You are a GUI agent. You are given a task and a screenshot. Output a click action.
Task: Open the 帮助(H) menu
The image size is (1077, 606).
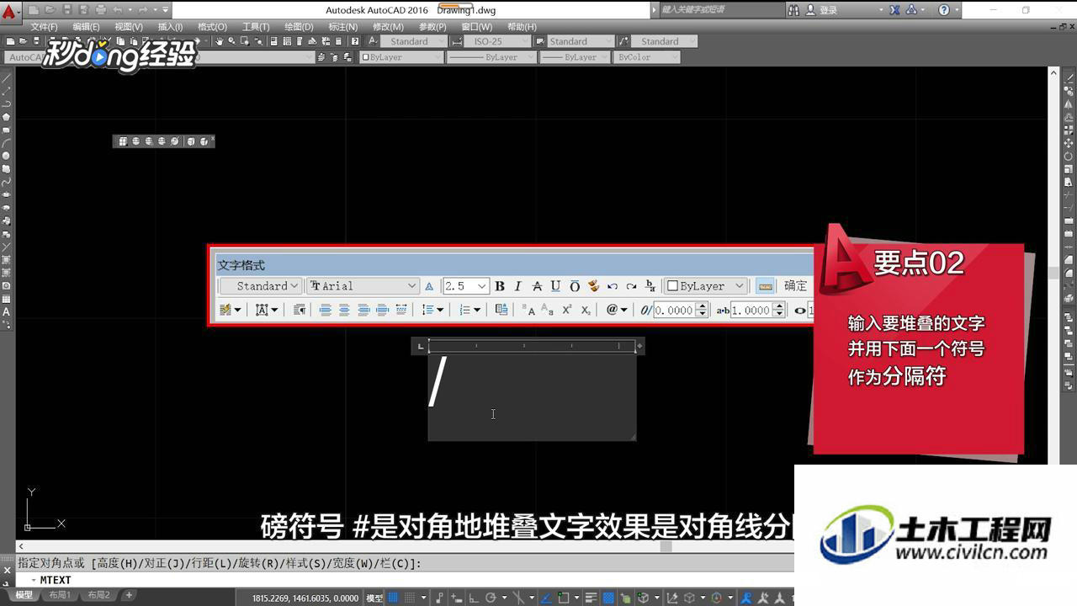point(522,27)
